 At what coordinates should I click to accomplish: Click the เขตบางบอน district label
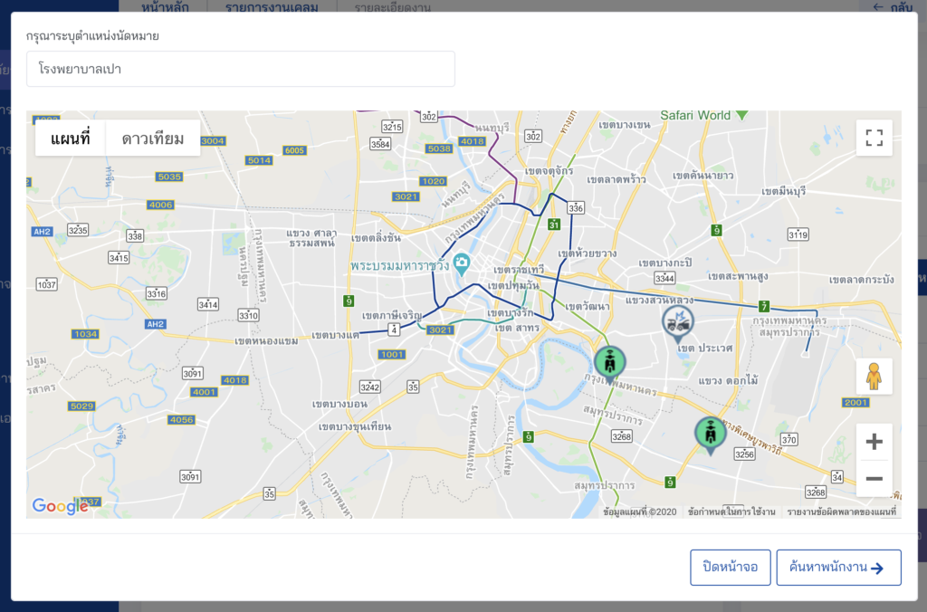click(x=340, y=404)
